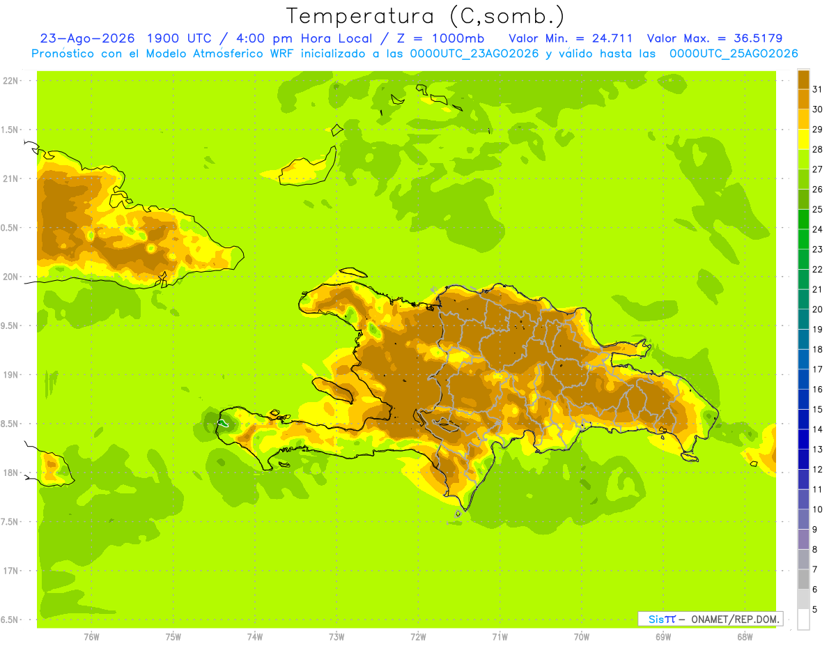Click the "11" value on the color scale
Screen dimensions: 836x646
pos(818,489)
